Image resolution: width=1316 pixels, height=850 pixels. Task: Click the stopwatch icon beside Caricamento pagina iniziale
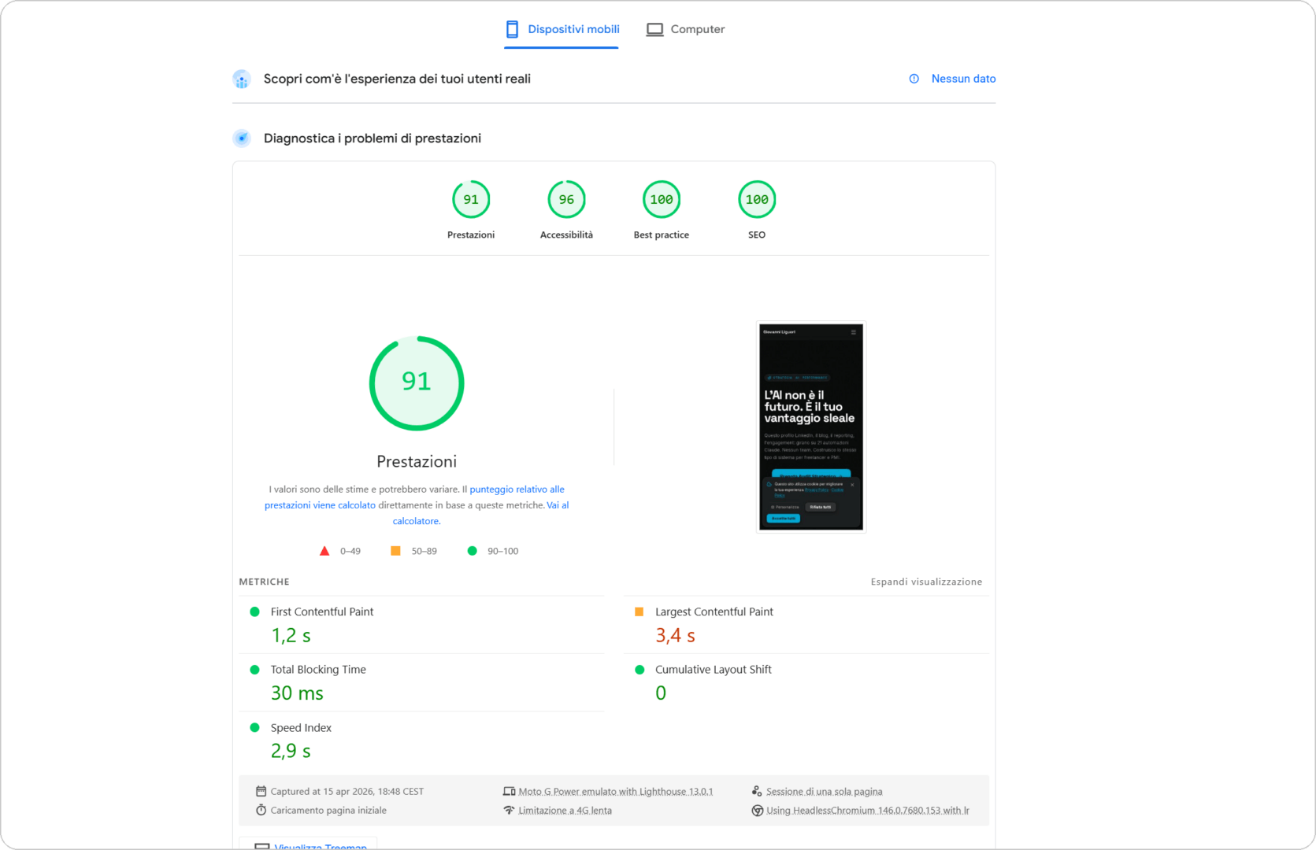261,810
